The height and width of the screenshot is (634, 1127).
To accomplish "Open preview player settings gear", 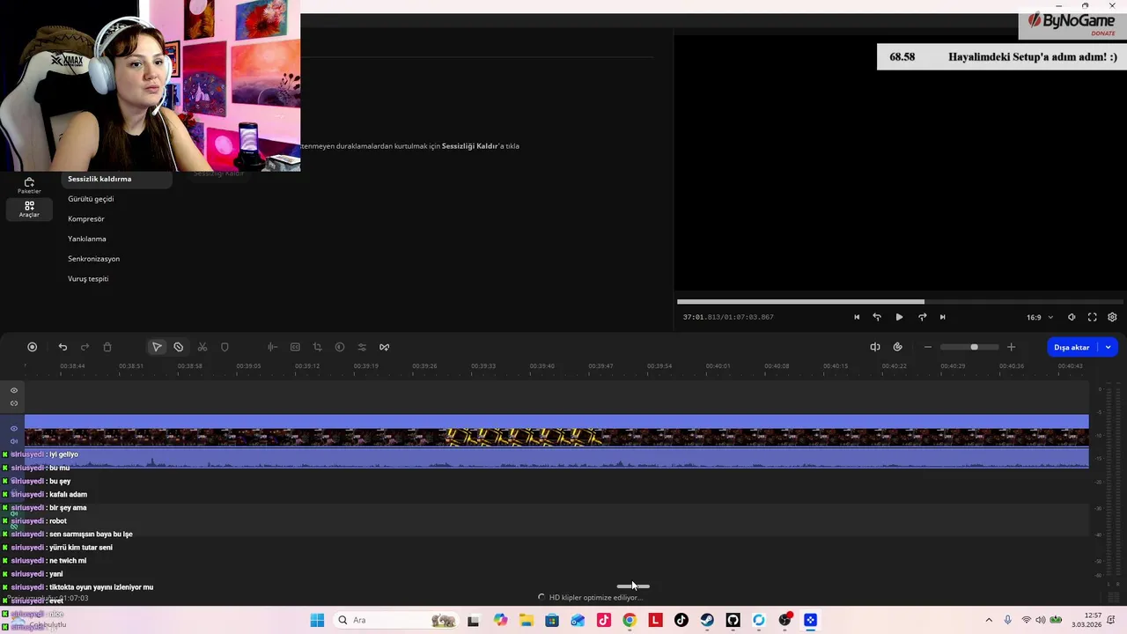I will [x=1112, y=317].
